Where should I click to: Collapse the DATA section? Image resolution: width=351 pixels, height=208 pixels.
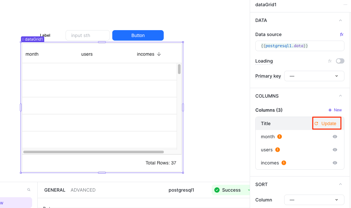340,20
